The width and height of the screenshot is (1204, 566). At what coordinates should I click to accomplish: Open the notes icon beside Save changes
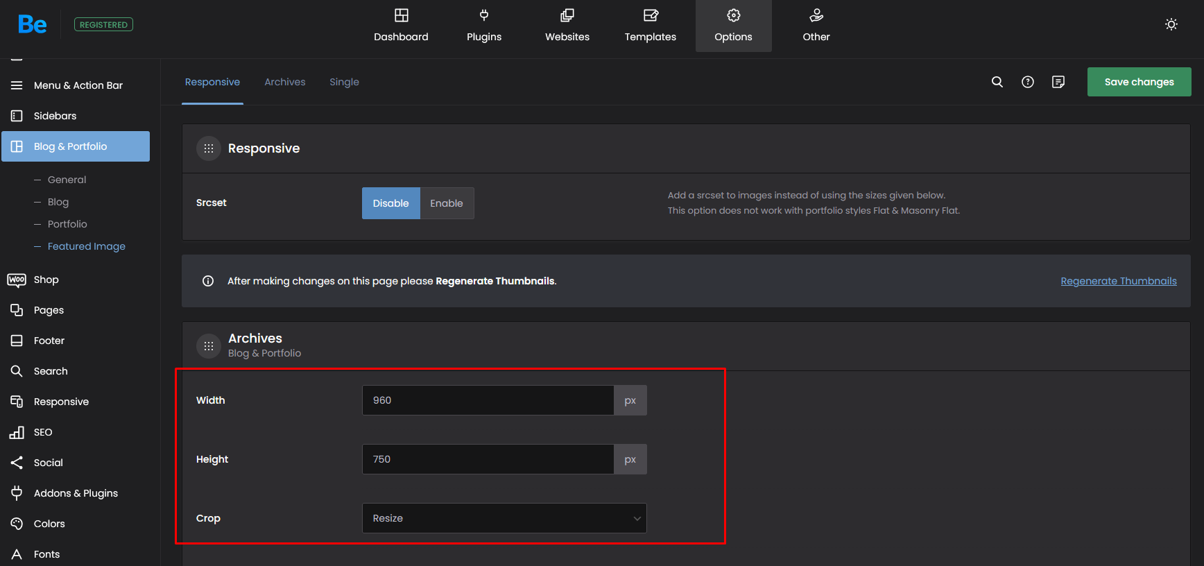pyautogui.click(x=1058, y=82)
